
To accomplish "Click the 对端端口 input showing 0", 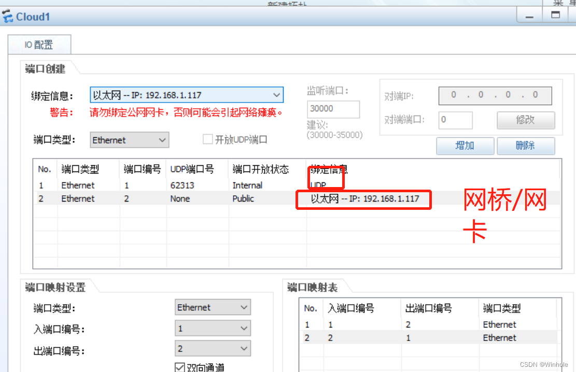I will [455, 120].
